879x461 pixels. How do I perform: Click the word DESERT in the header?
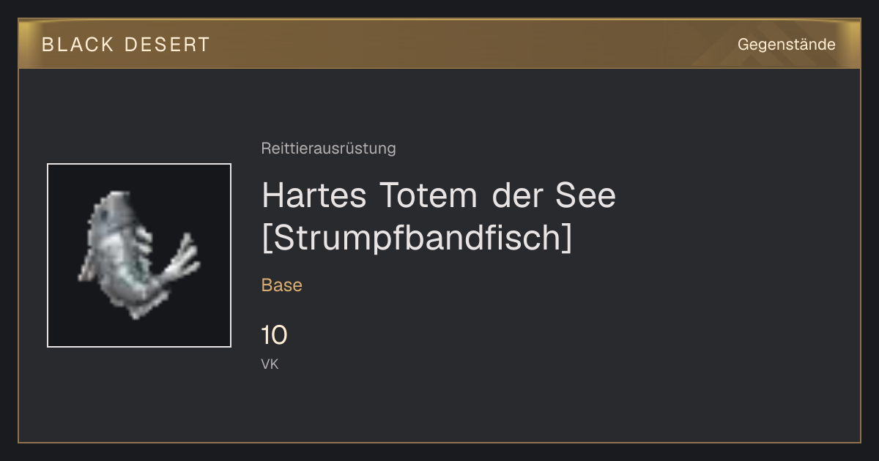168,45
